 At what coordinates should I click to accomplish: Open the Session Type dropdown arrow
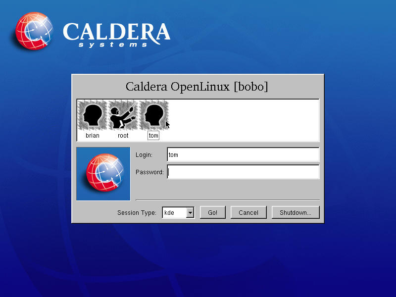(190, 213)
